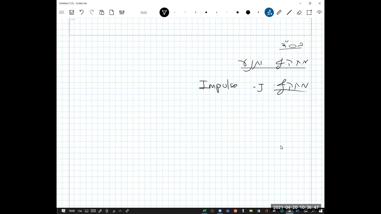Viewport: 381px width, 214px height.
Task: Select the eraser tool
Action: pos(299,12)
